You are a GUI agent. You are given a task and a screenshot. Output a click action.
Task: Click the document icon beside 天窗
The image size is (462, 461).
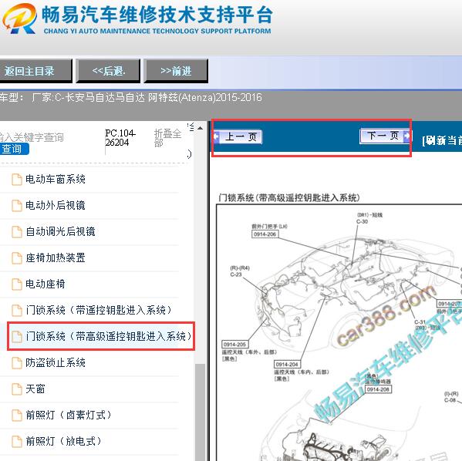point(17,389)
